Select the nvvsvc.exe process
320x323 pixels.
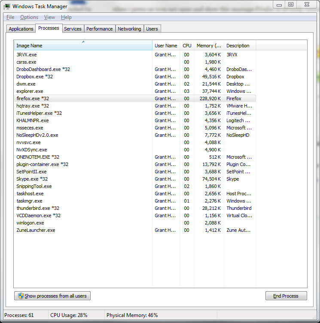[135, 142]
